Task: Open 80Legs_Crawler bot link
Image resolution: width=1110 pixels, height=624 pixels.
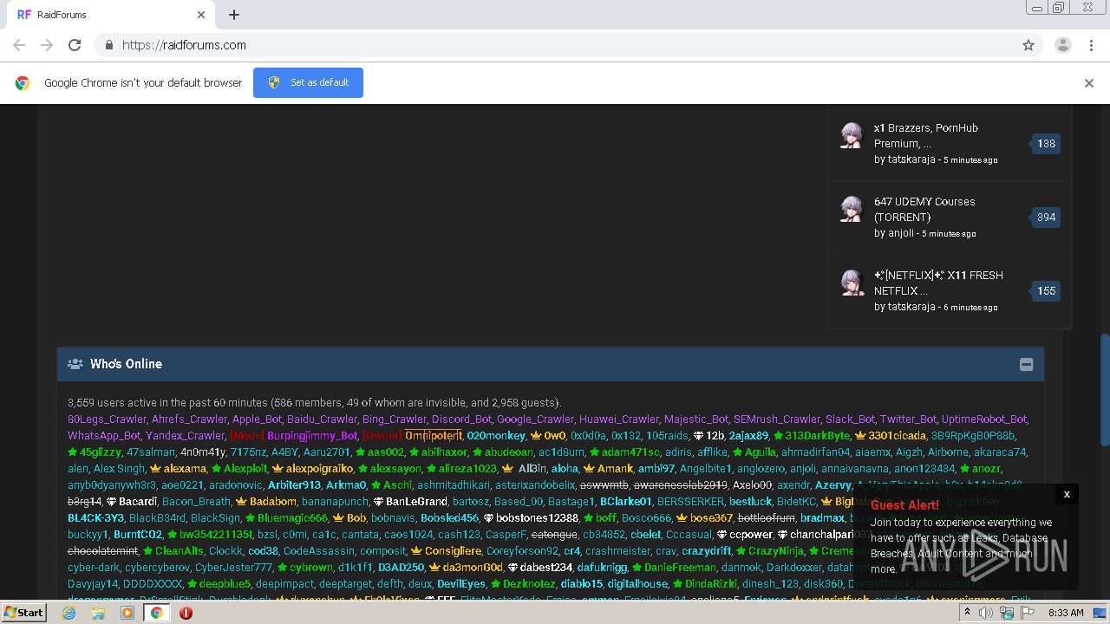Action: pos(108,419)
